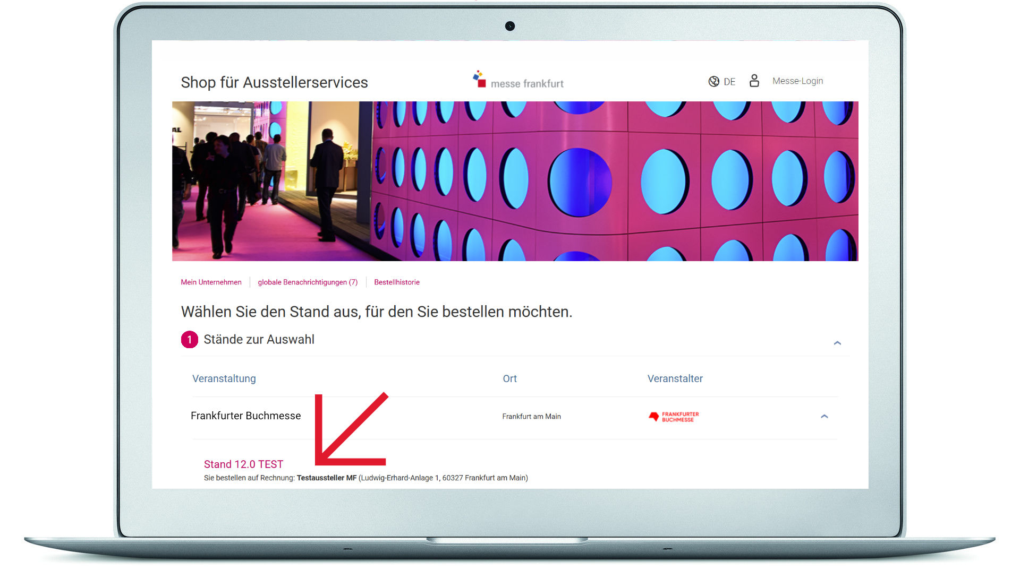Viewport: 1020px width, 570px height.
Task: Go to Mein Unternehmen
Action: (x=211, y=282)
